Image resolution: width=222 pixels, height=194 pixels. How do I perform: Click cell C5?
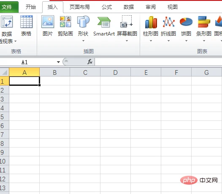(x=85, y=116)
